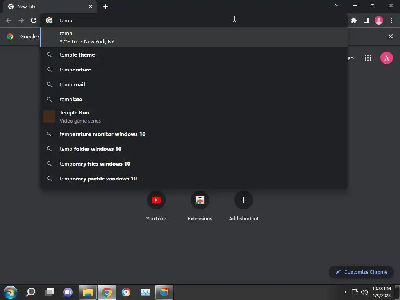This screenshot has height=300, width=400.
Task: Open the graph monitor app on taskbar
Action: click(x=145, y=292)
